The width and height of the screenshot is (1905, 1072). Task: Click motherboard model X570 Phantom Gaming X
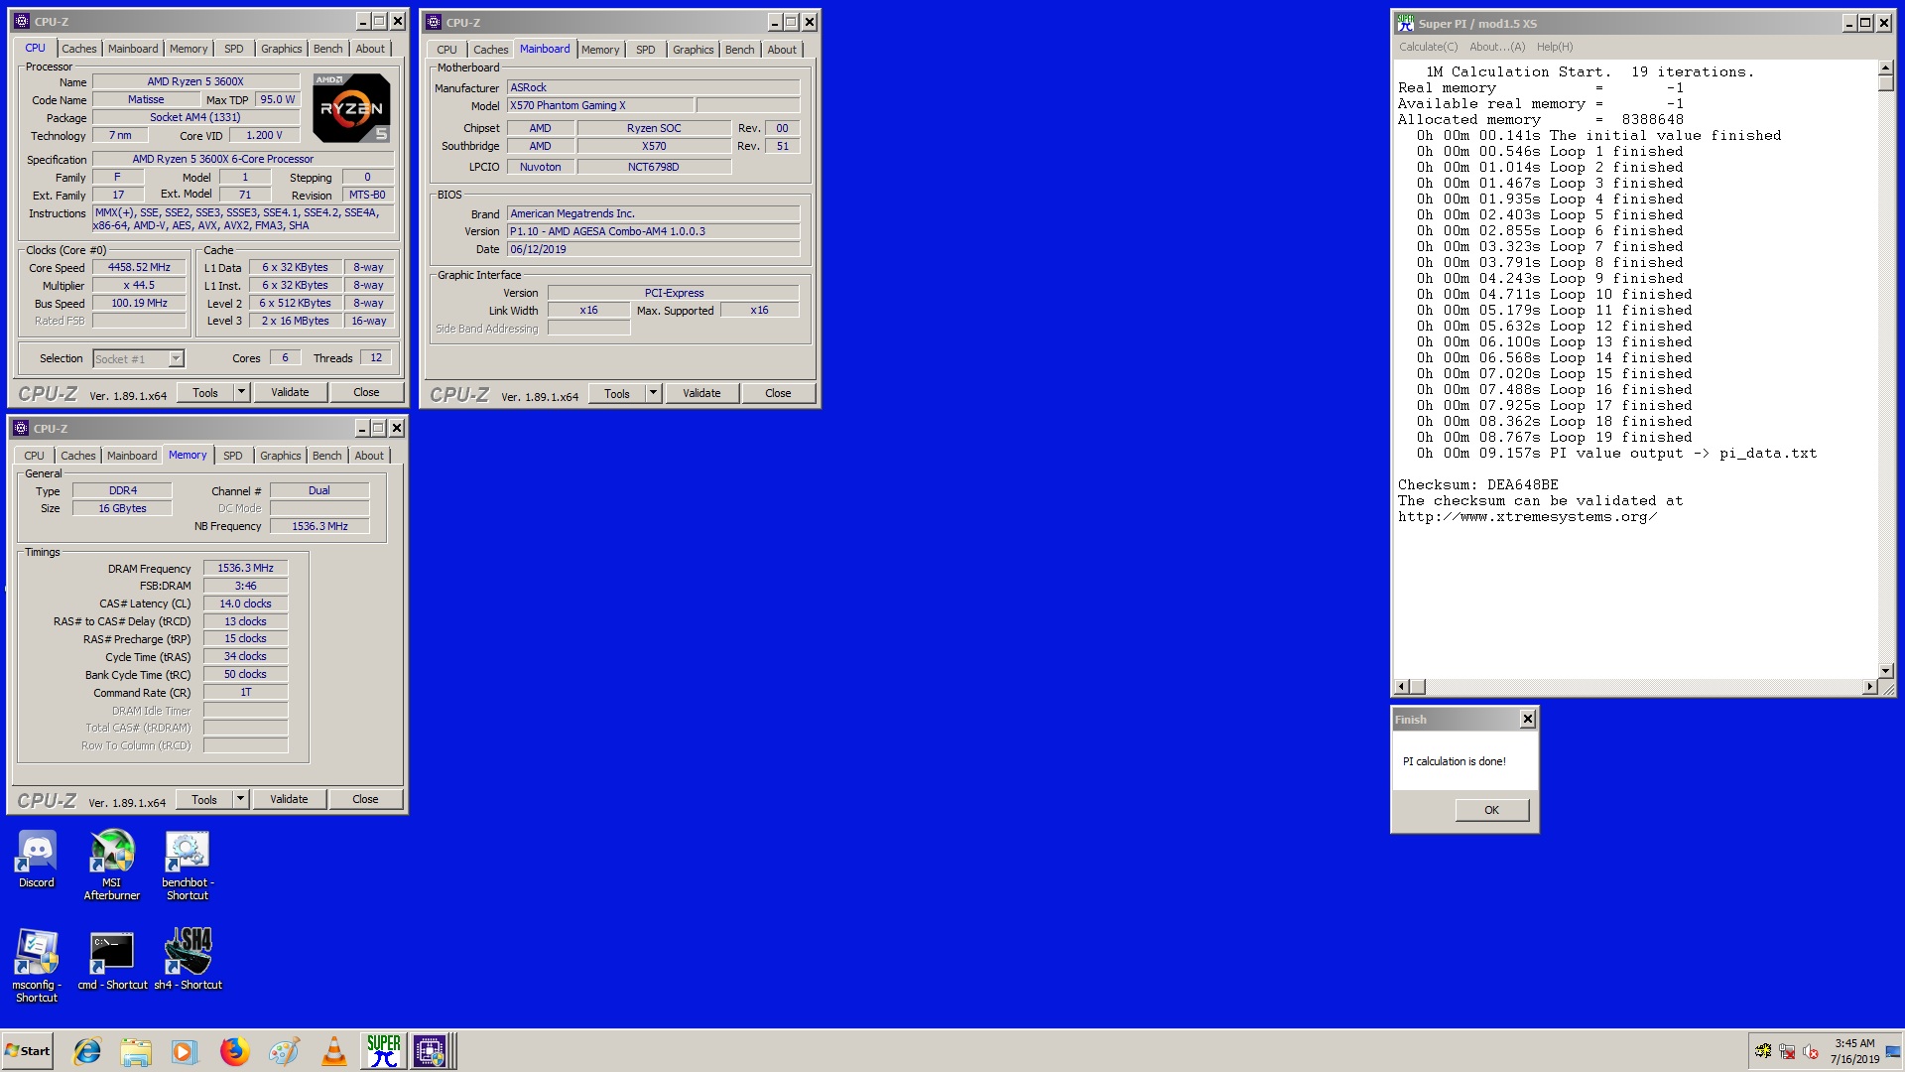coord(600,105)
